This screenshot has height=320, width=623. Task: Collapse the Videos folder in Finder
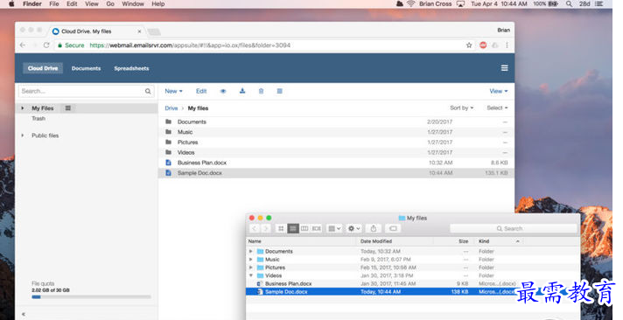251,275
